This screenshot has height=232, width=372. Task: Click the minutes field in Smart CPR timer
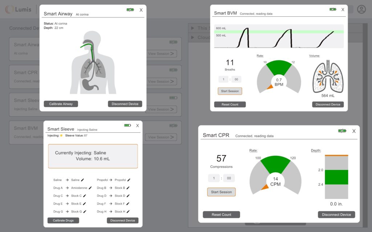(x=214, y=178)
